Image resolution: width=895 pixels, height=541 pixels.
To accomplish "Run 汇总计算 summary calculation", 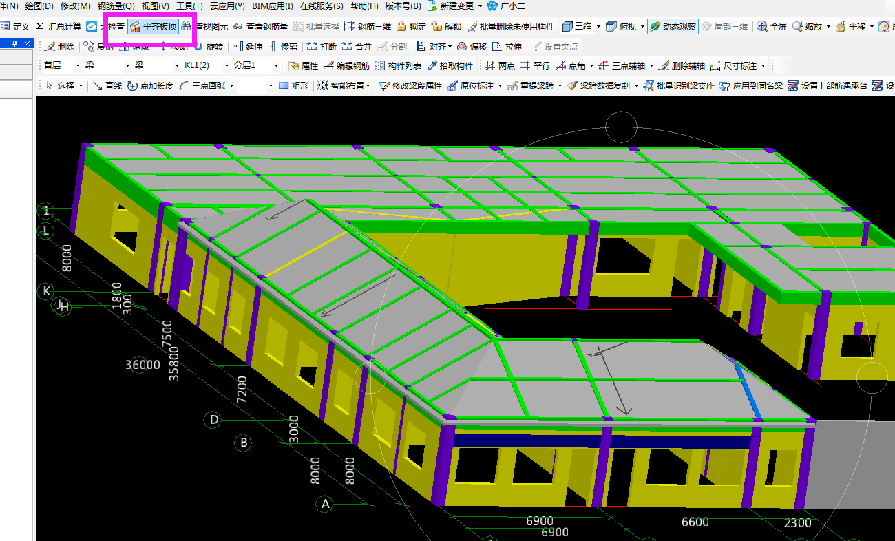I will pyautogui.click(x=59, y=27).
